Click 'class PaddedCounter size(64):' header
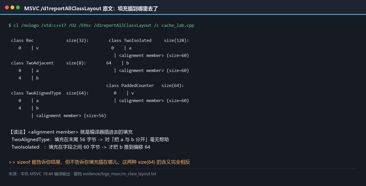 click(145, 85)
